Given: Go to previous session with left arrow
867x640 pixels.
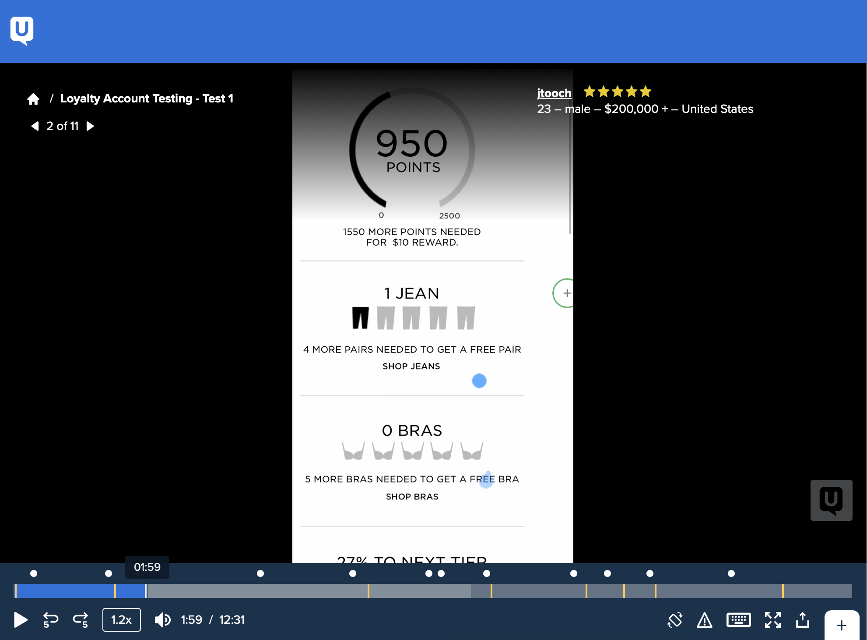Looking at the screenshot, I should [35, 126].
